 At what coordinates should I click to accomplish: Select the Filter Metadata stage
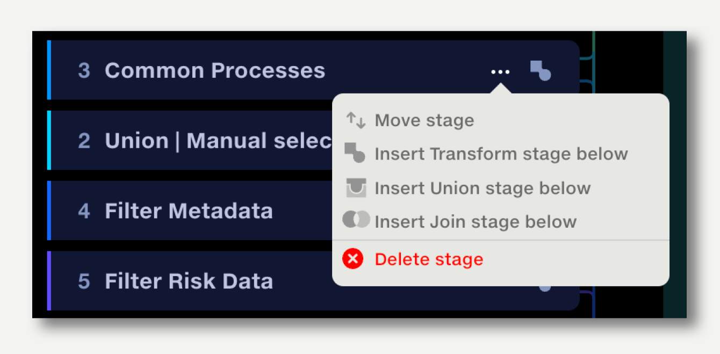[x=190, y=211]
